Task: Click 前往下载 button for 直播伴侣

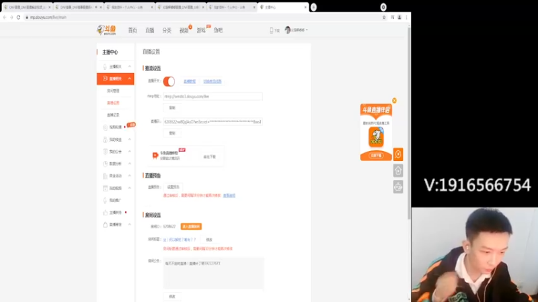Action: [x=210, y=157]
